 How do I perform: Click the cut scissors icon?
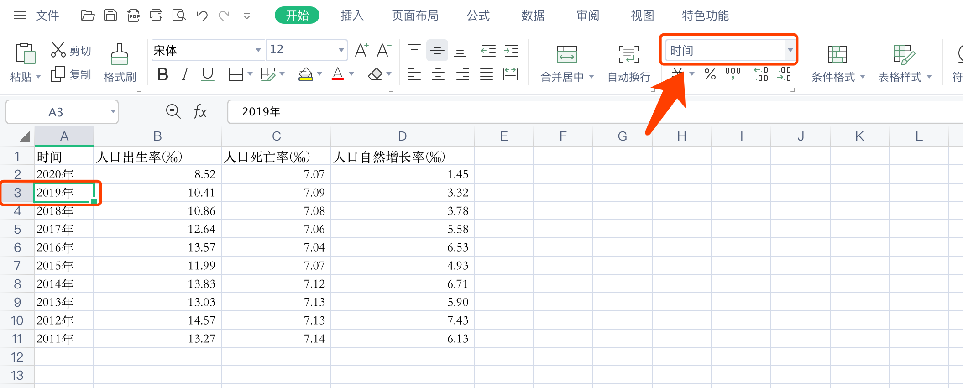pos(58,50)
